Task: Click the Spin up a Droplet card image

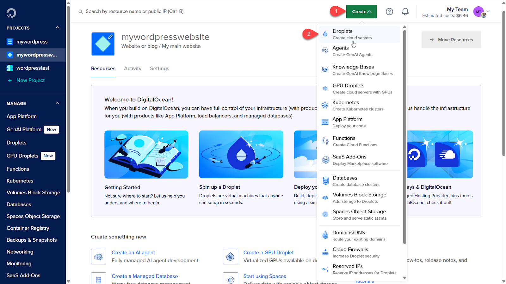Action: coord(241,155)
